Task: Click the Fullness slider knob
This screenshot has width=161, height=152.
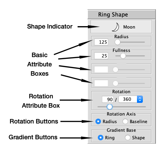Action: [123, 56]
